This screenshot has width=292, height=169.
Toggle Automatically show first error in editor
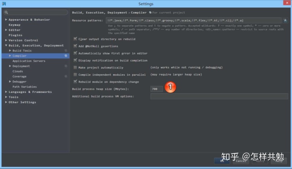75,53
